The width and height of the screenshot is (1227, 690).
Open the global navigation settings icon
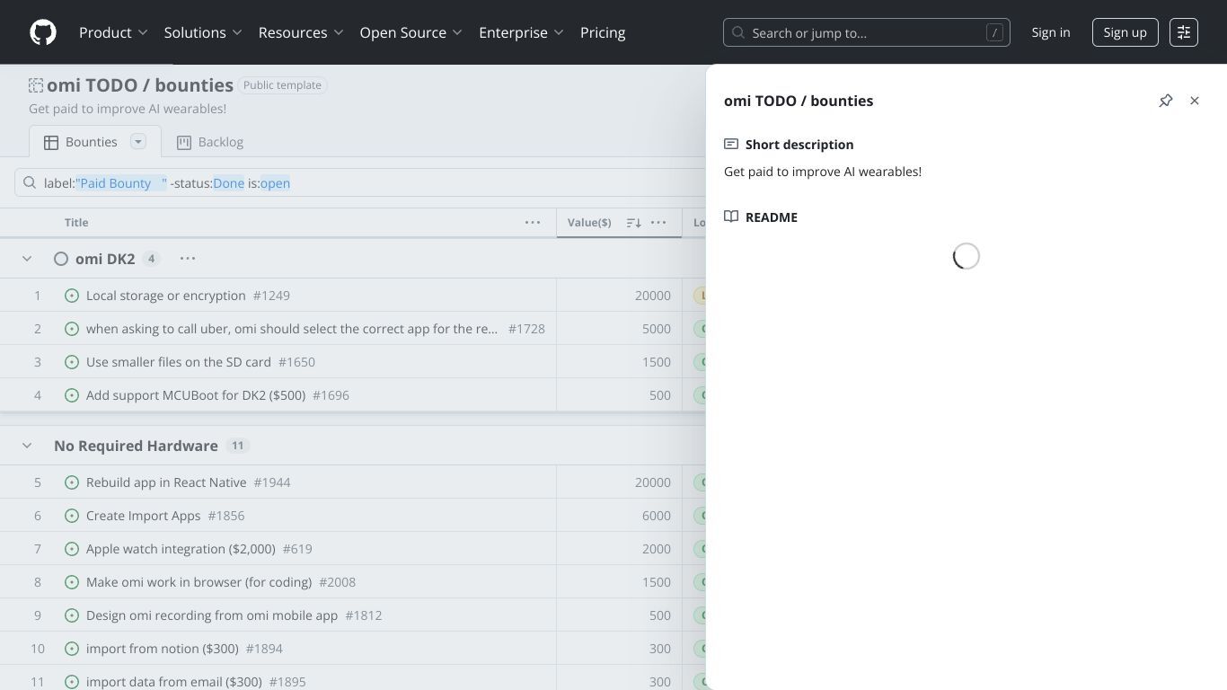click(1184, 32)
